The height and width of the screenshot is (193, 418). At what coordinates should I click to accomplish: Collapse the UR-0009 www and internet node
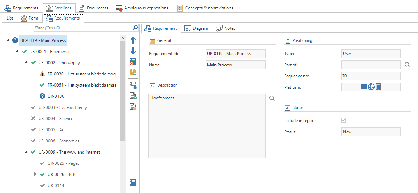click(26, 152)
